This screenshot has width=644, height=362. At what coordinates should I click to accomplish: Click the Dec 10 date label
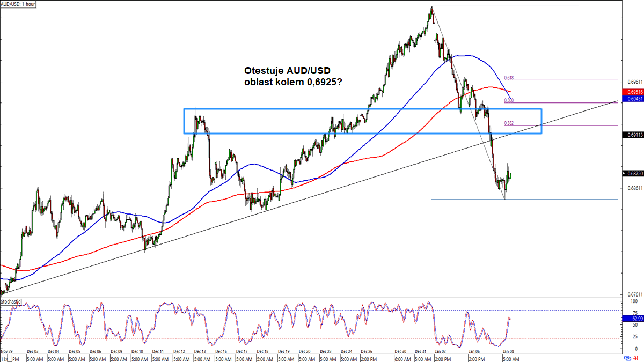pos(137,351)
